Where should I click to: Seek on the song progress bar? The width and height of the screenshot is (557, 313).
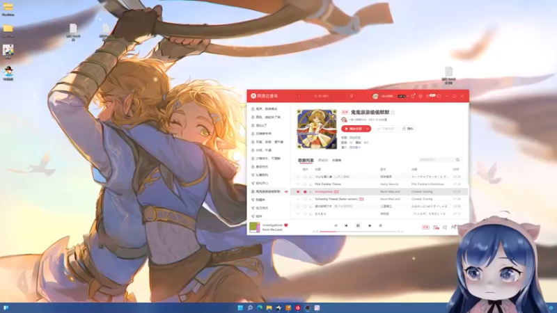tap(358, 232)
